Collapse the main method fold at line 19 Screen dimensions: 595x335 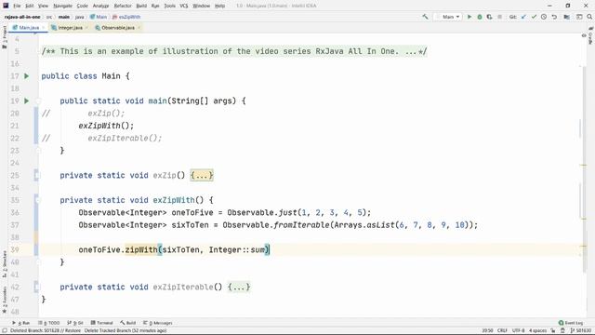click(38, 100)
